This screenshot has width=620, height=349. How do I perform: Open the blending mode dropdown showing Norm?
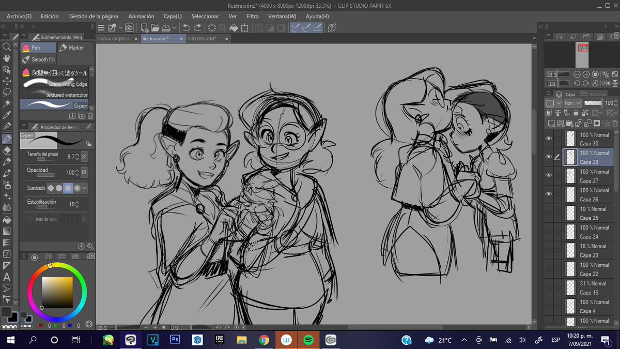coord(572,103)
